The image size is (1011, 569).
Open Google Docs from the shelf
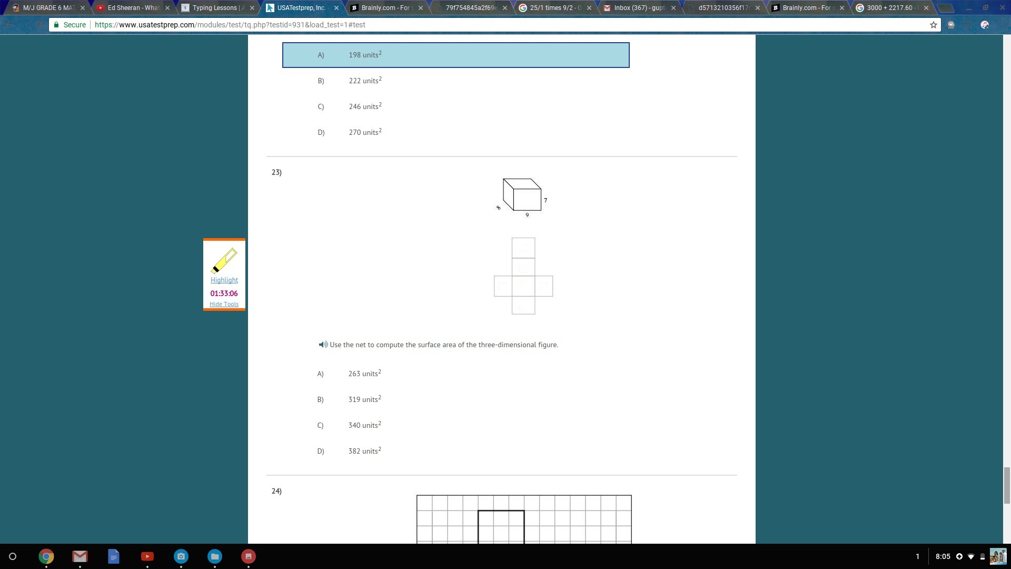click(x=114, y=556)
